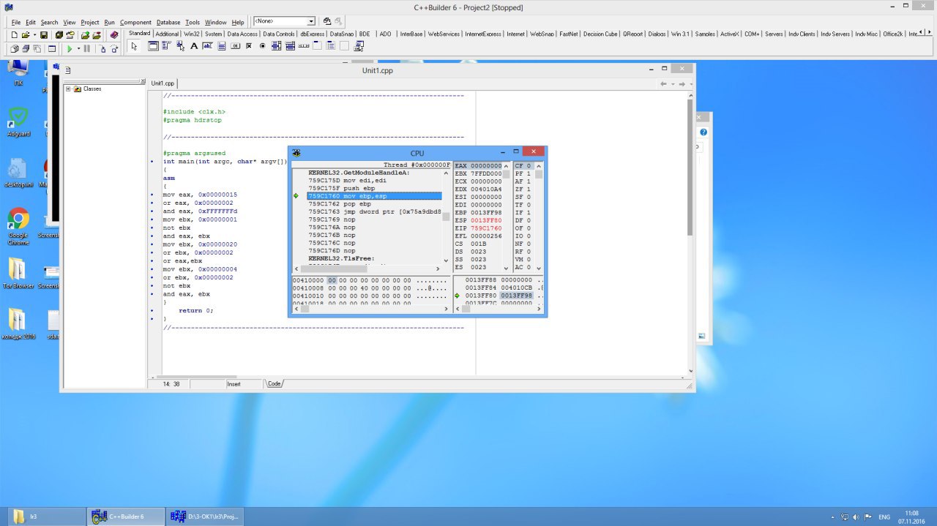
Task: Switch to the Samples palette tab
Action: [x=705, y=34]
